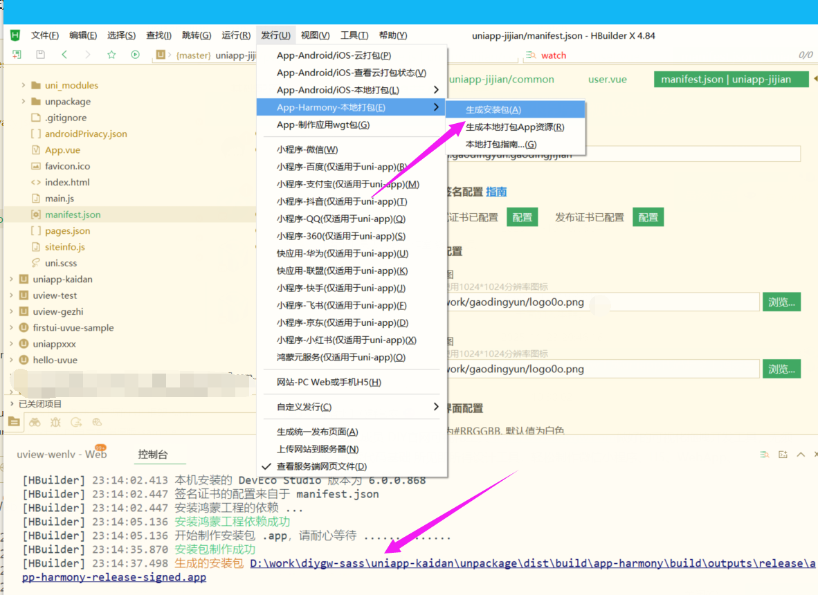
Task: Select pages.json in file tree
Action: pos(67,230)
